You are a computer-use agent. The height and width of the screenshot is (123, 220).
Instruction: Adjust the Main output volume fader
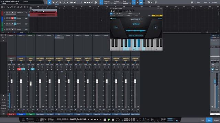tap(215, 81)
